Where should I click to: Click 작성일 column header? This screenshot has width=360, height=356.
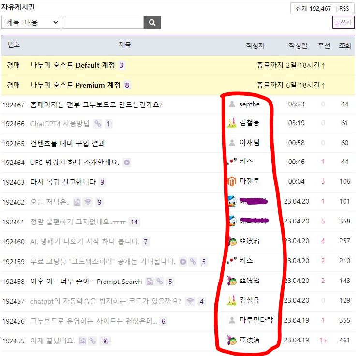coord(298,45)
